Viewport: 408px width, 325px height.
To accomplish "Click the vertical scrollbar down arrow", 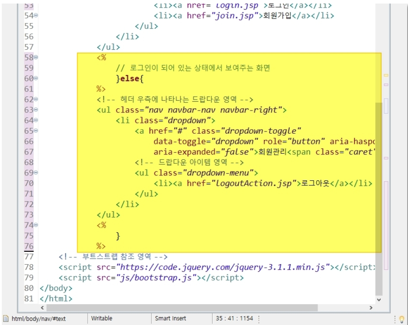I will 379,300.
